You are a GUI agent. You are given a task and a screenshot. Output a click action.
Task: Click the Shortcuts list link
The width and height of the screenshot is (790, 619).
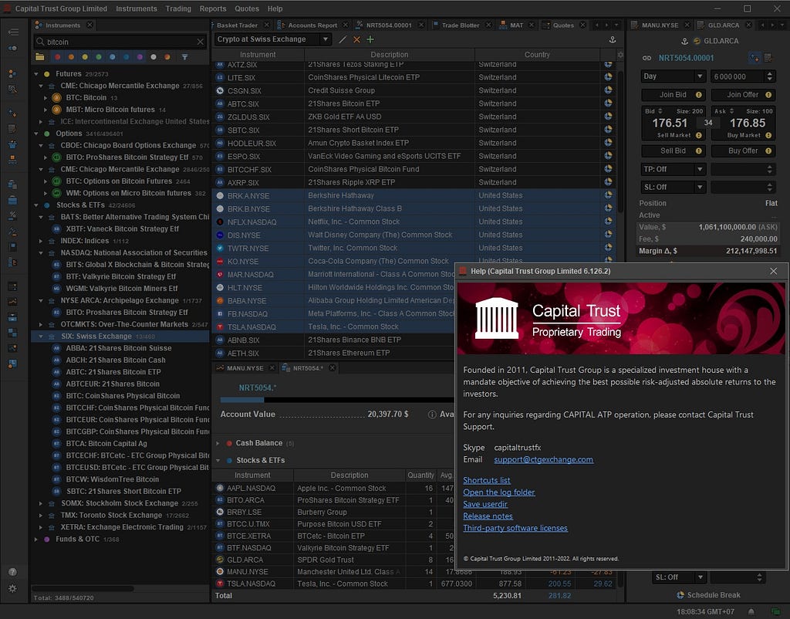click(x=486, y=480)
